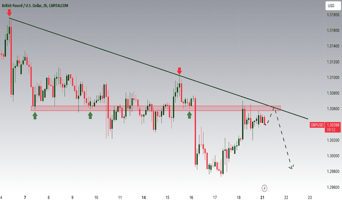Select the 1.30600 price axis label
342x202 pixels.
333,109
